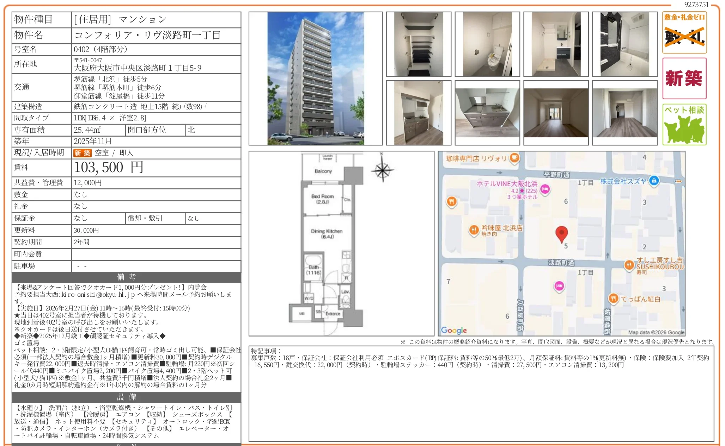725x446 pixels.
Task: Click the red 新築 badge
Action: (684, 78)
